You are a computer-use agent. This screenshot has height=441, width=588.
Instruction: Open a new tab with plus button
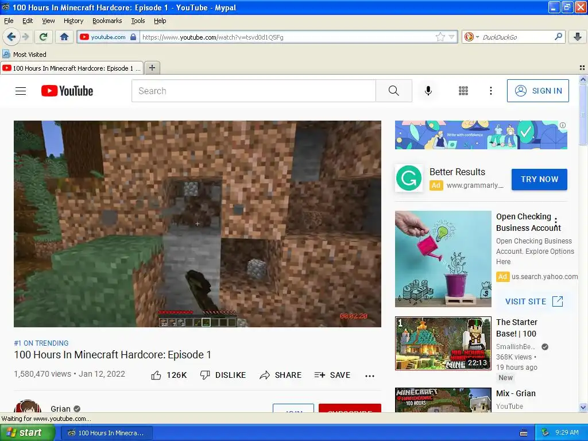[152, 68]
